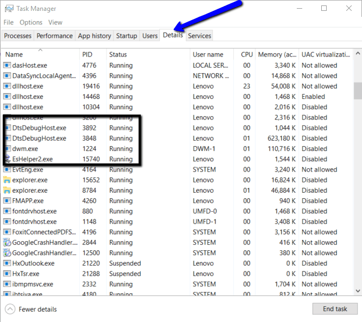Open the File menu
362x322 pixels.
(x=9, y=22)
